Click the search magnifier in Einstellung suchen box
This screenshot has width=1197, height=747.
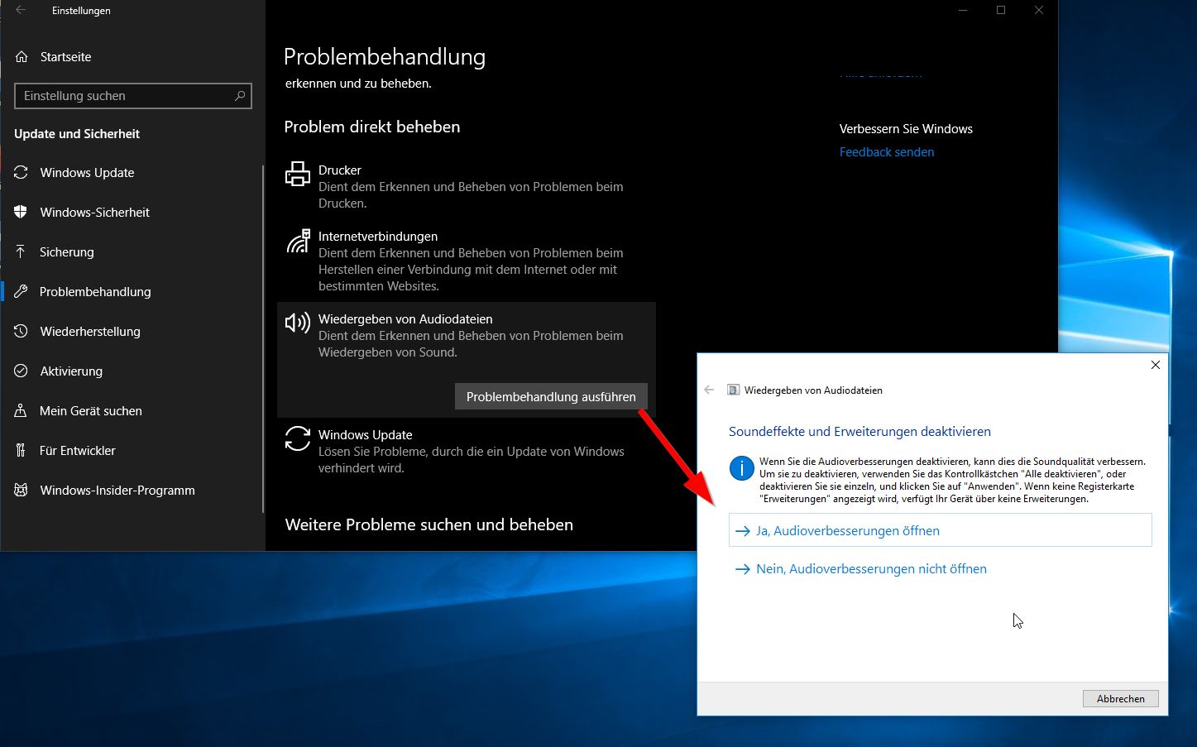240,96
